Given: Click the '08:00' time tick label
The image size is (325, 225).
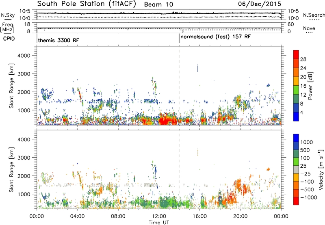Looking at the screenshot, I should point(118,216).
